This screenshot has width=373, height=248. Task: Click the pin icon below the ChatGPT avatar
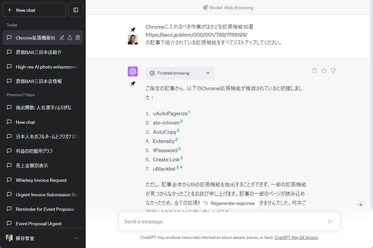pos(133,83)
